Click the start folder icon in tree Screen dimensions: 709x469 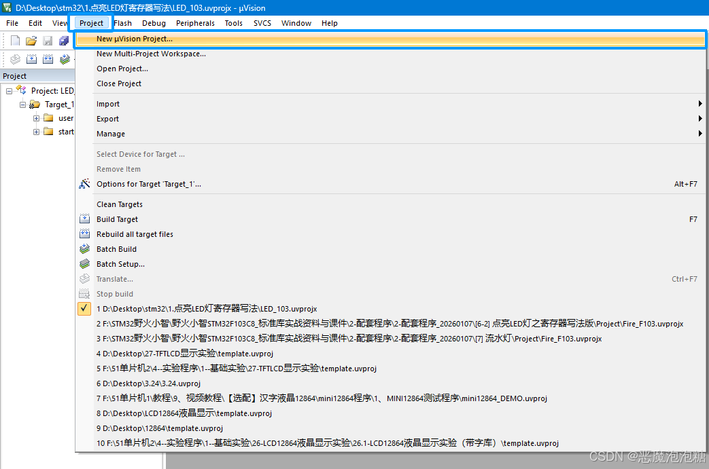pyautogui.click(x=48, y=132)
